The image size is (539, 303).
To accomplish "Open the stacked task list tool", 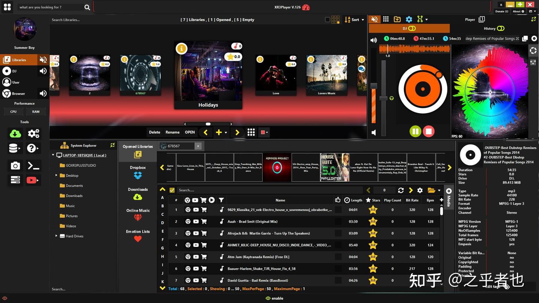I will 15,180.
